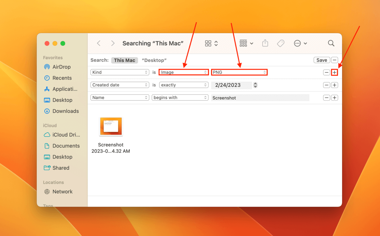The width and height of the screenshot is (380, 236).
Task: Click the Finder back arrow
Action: click(99, 43)
